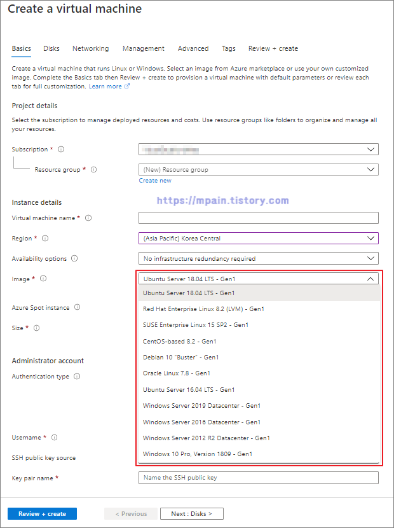Click Create new resource group link
Screen dimensions: 394x528
(x=155, y=181)
